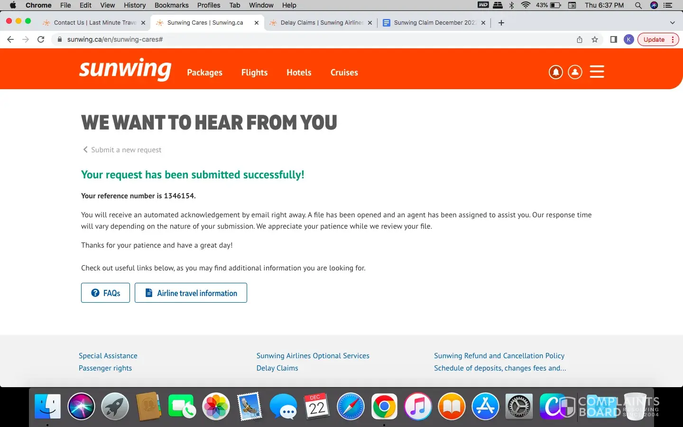Open Schedule of deposits, changes fees link
This screenshot has height=427, width=683.
pos(500,368)
